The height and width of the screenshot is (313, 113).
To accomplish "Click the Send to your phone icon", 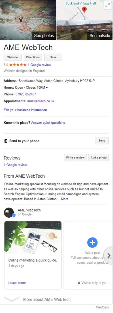I will (x=5, y=141).
